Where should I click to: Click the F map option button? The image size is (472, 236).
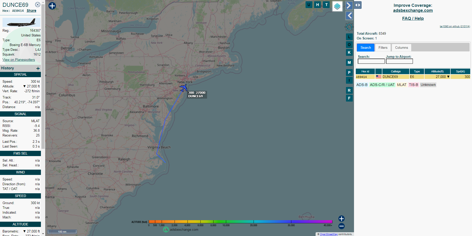point(349,98)
